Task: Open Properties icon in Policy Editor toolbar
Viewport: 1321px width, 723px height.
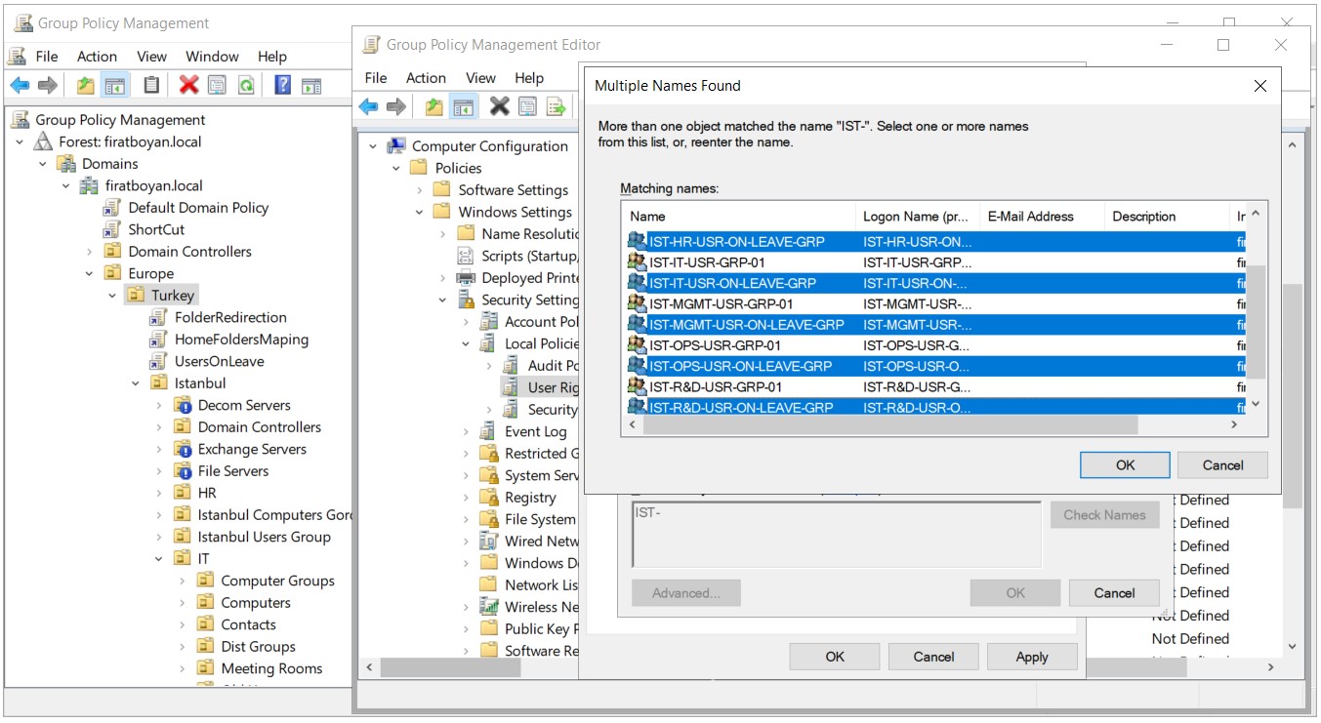Action: [528, 106]
